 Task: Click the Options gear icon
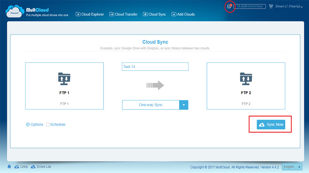pyautogui.click(x=28, y=125)
